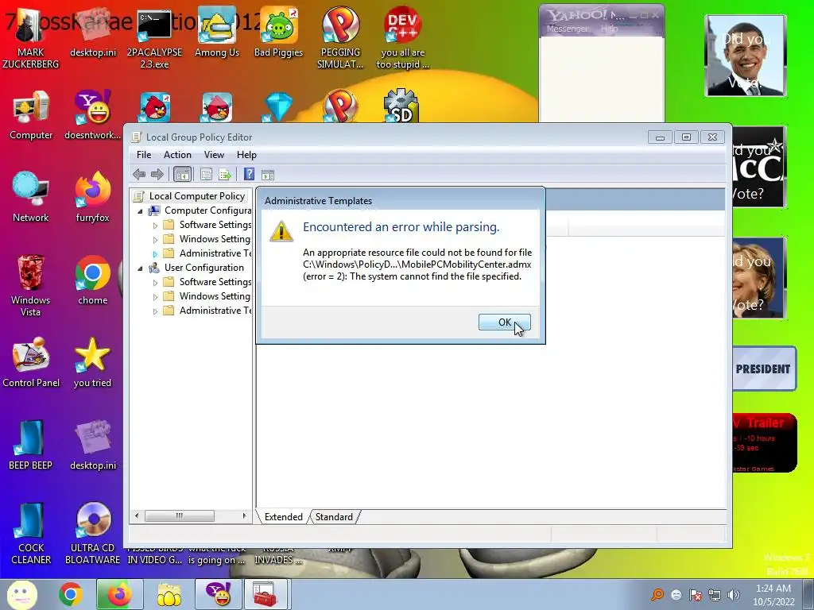Click the volume speaker tray icon
This screenshot has width=814, height=610.
(734, 595)
